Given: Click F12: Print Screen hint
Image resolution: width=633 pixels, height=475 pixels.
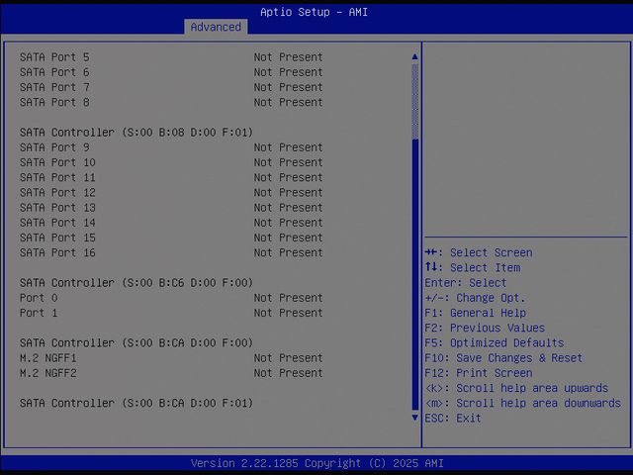Looking at the screenshot, I should point(479,373).
